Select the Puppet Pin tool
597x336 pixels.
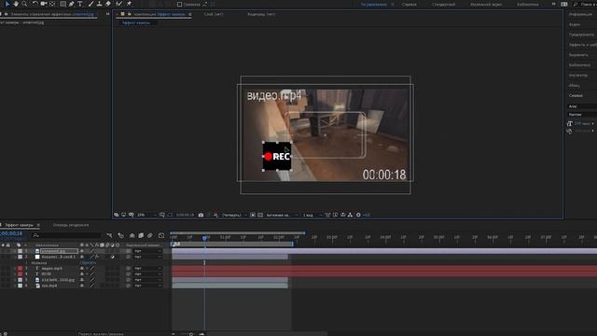click(x=129, y=4)
